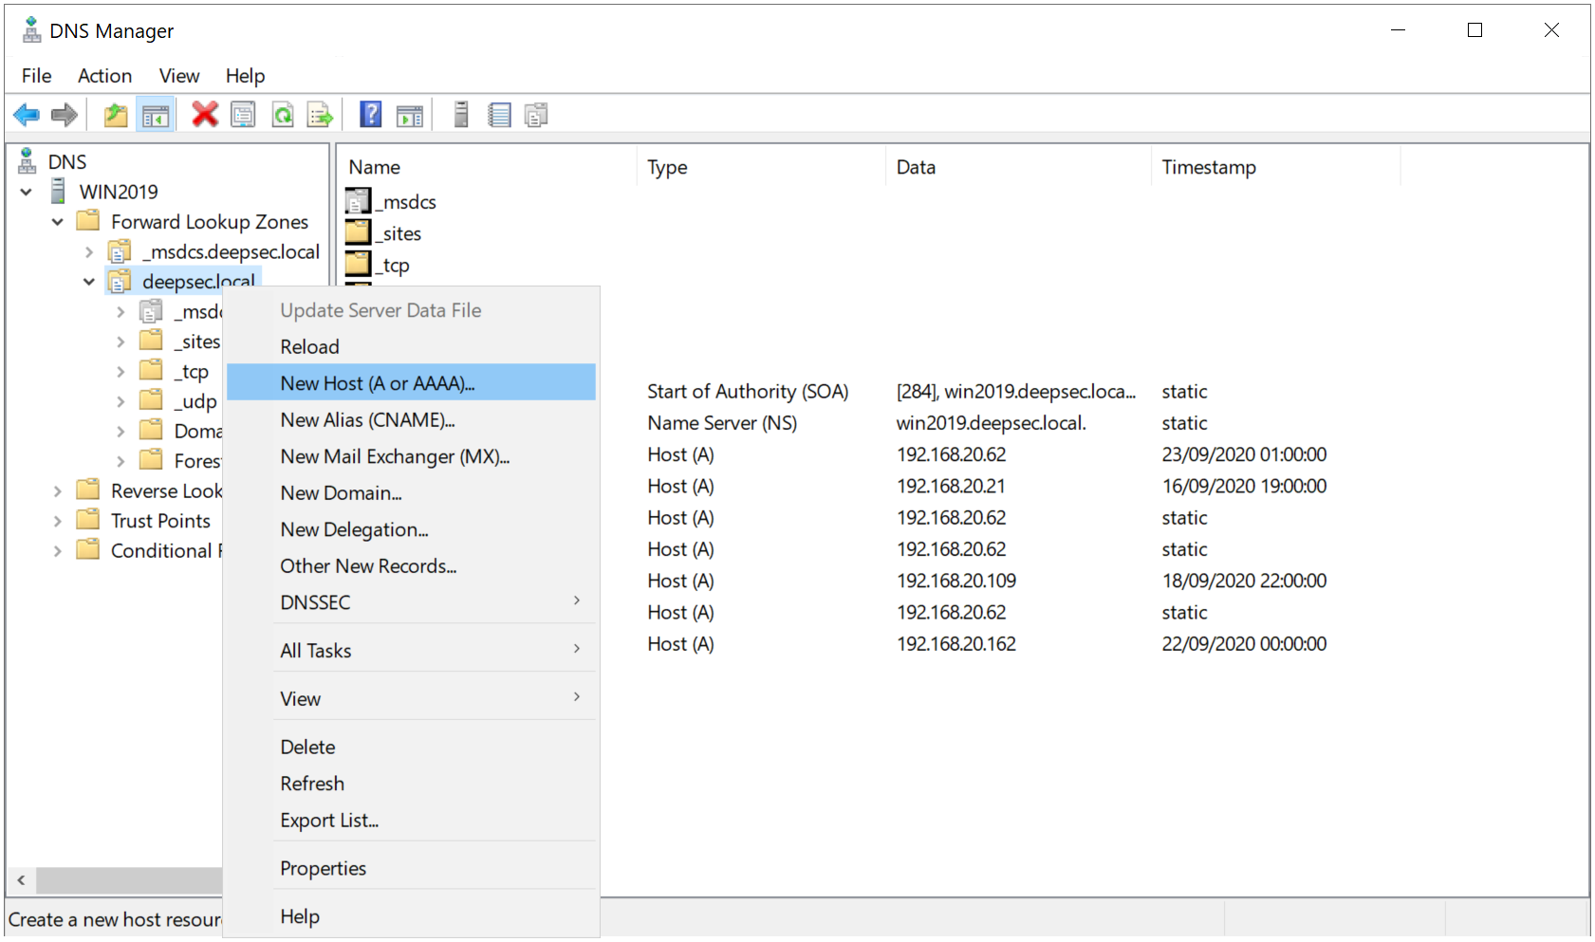1595x942 pixels.
Task: Click the Up One Level folder icon
Action: tap(116, 116)
